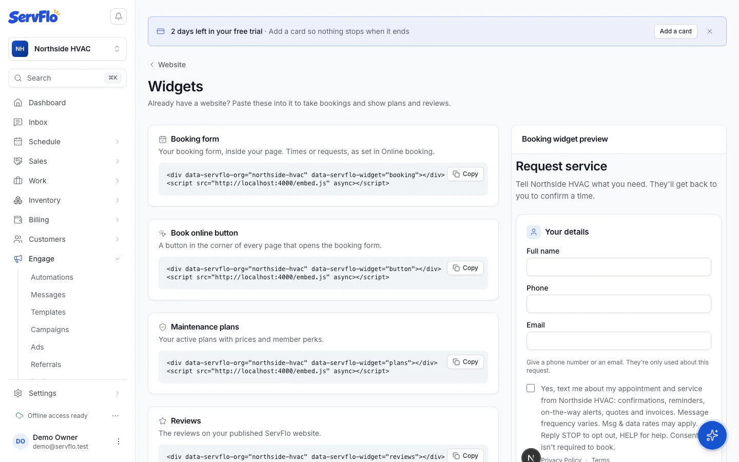Copy the Reviews embed code
Image resolution: width=739 pixels, height=462 pixels.
(465, 456)
